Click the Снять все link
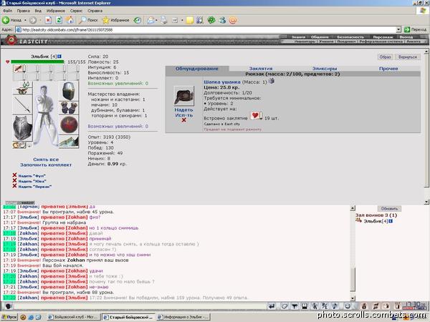This screenshot has height=322, width=430. (46, 160)
